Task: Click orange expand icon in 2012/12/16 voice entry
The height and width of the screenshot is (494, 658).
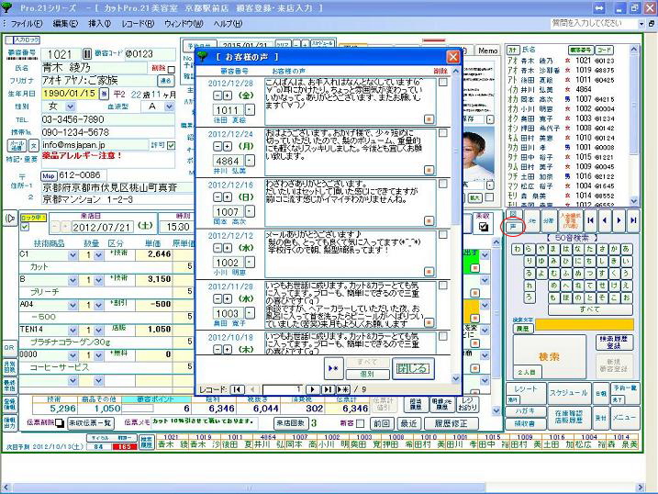Action: 429,220
